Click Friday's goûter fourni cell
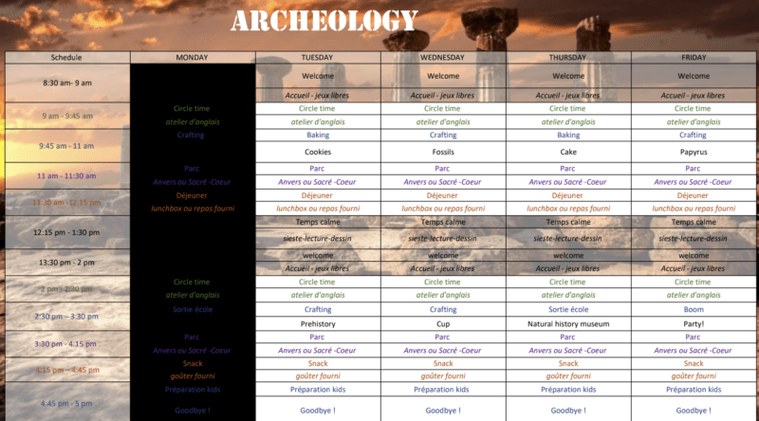The height and width of the screenshot is (421, 759). [x=694, y=376]
